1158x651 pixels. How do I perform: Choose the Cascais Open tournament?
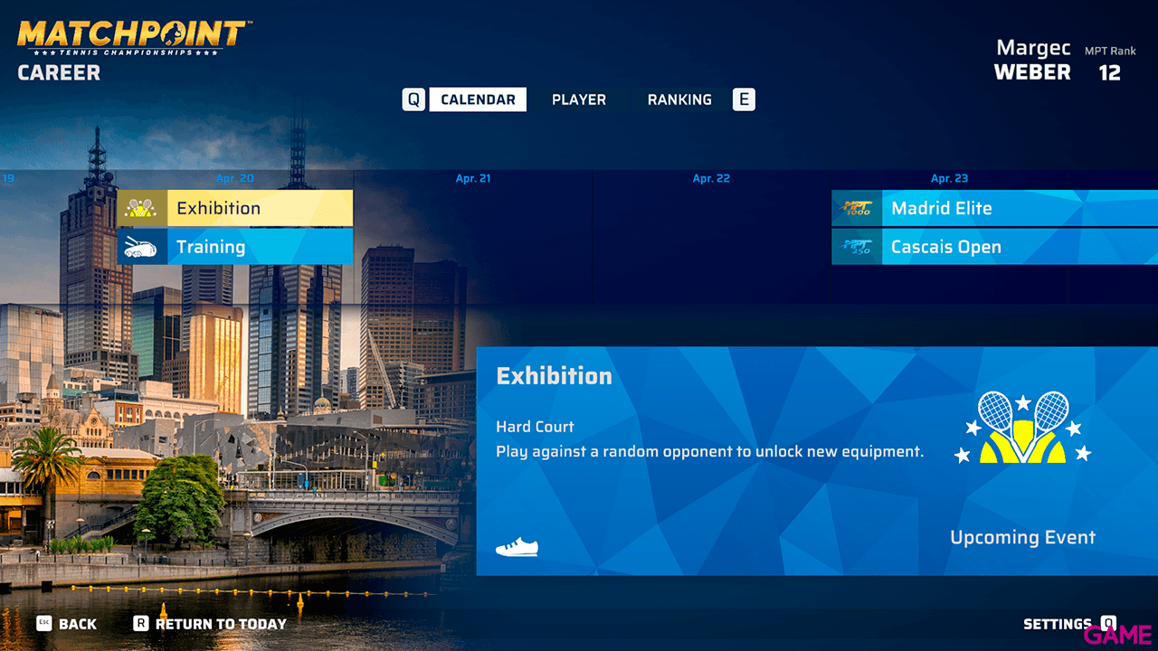click(995, 247)
